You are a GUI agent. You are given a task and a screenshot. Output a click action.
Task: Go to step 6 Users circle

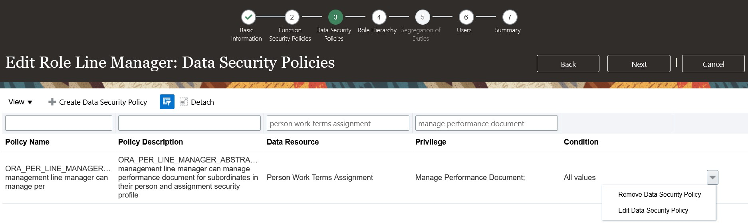coord(466,17)
